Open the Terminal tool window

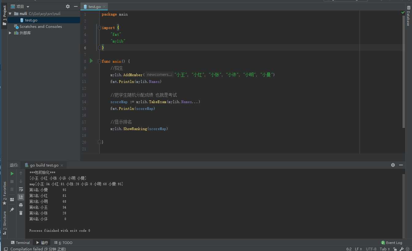(20, 243)
